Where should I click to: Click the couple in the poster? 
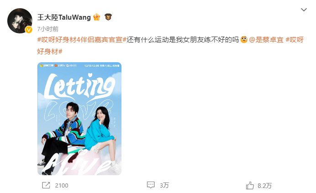(79, 137)
